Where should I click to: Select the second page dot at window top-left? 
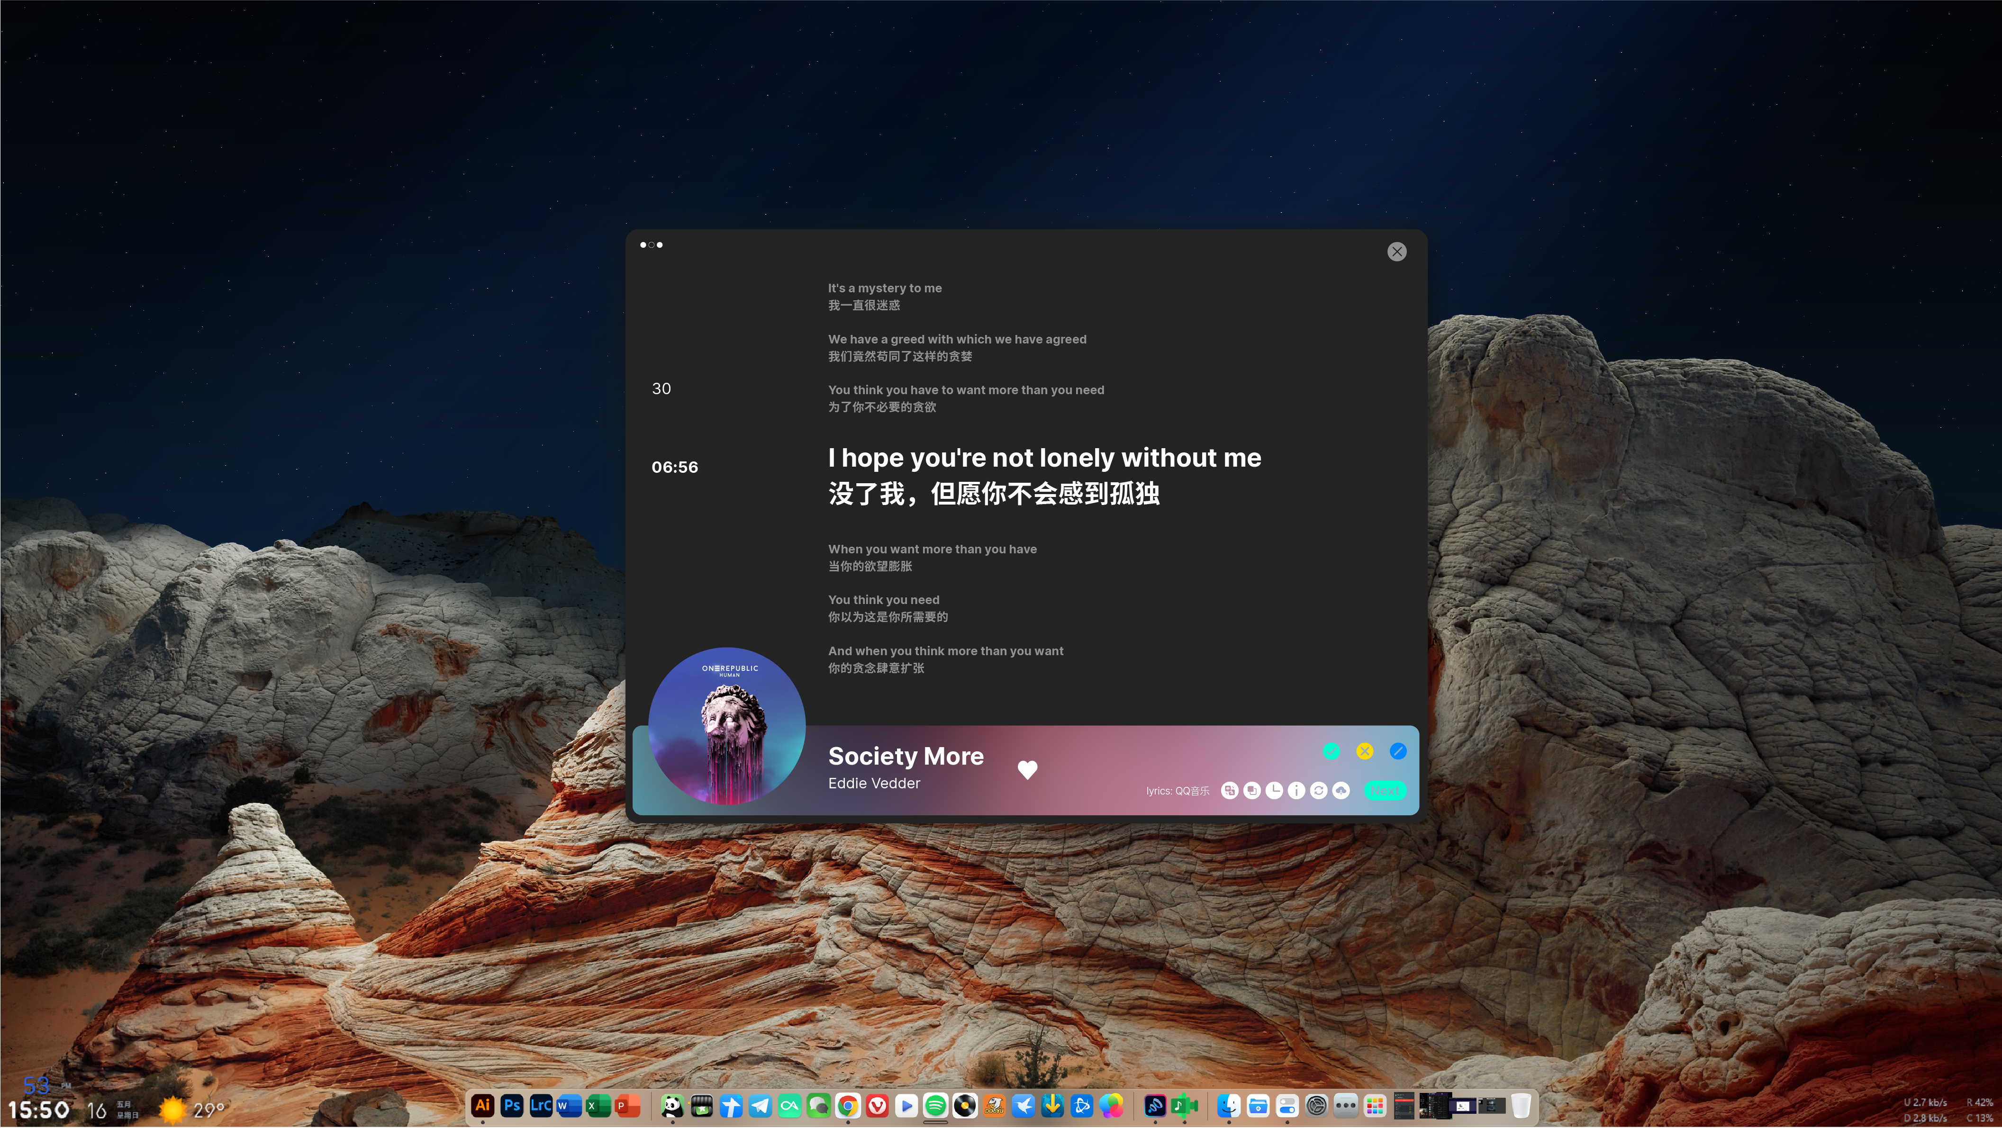coord(651,245)
